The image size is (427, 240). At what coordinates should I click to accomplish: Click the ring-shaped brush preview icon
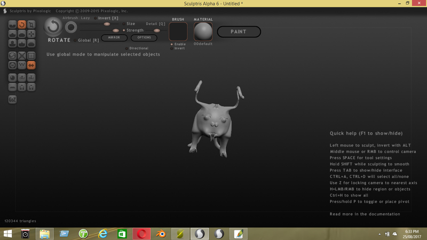coord(71,27)
